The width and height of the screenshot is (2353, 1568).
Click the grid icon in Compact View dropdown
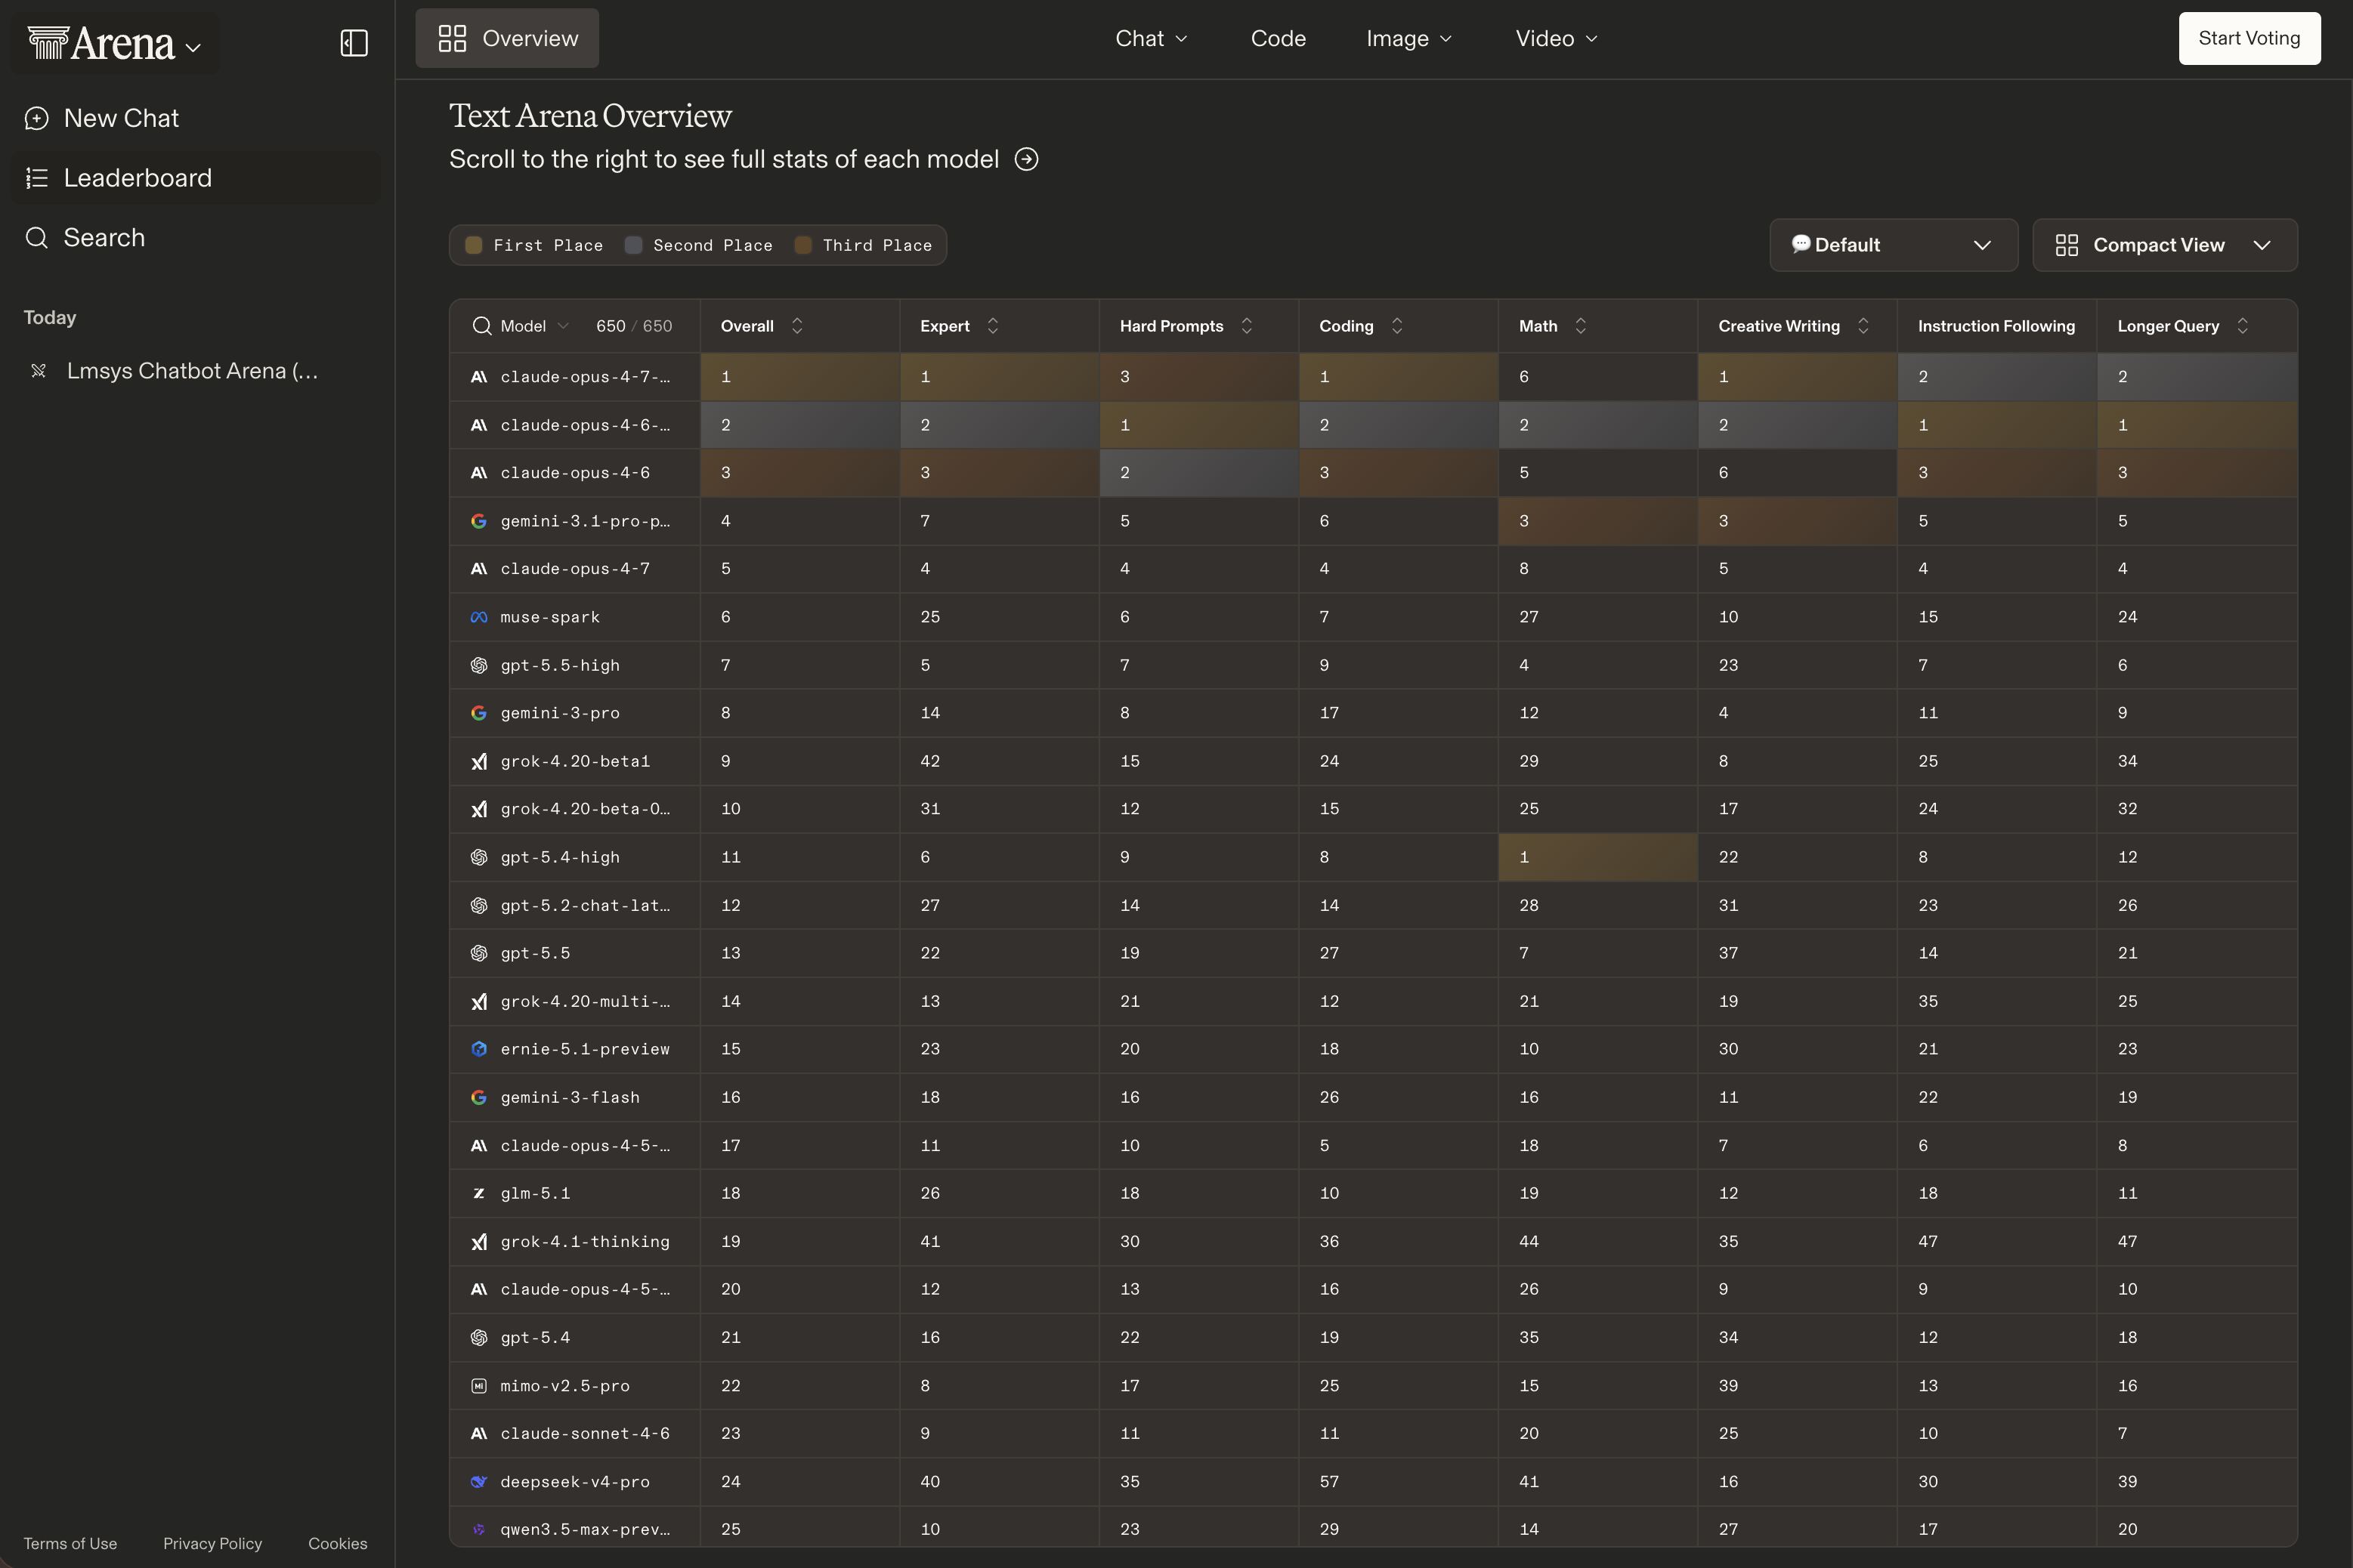(x=2067, y=245)
